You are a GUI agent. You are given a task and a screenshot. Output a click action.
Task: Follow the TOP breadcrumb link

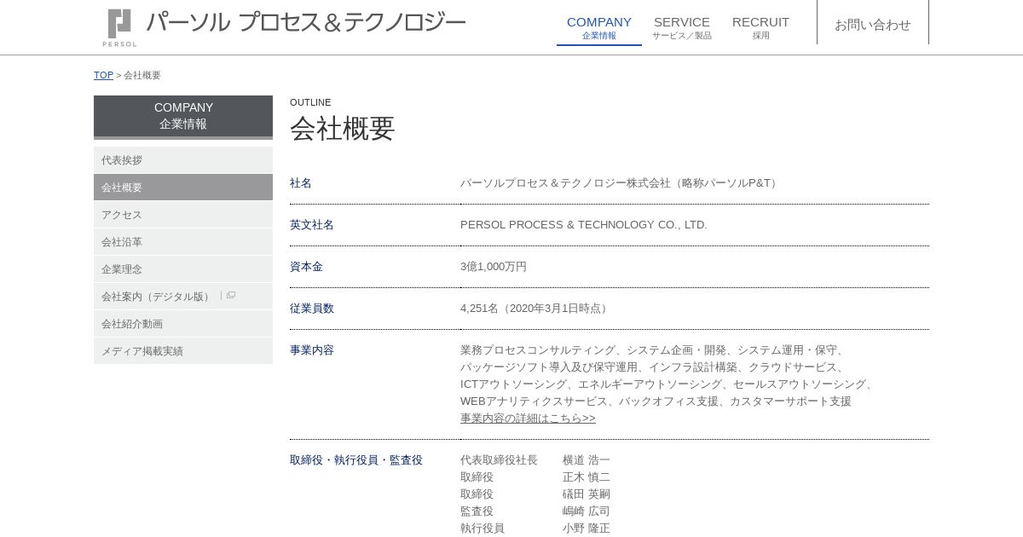click(x=103, y=75)
